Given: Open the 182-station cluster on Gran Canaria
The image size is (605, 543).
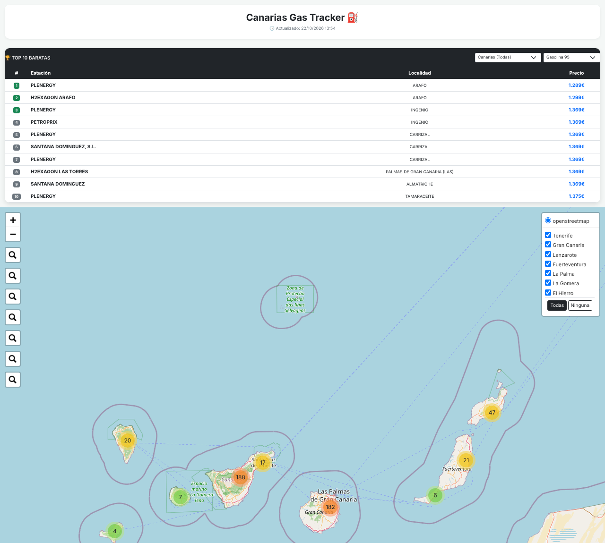Looking at the screenshot, I should pyautogui.click(x=330, y=507).
